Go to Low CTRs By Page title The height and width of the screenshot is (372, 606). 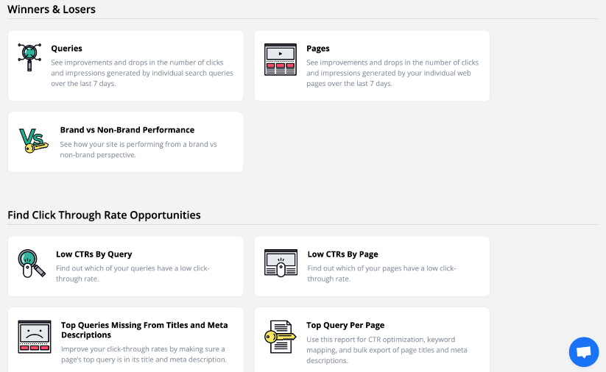(342, 254)
